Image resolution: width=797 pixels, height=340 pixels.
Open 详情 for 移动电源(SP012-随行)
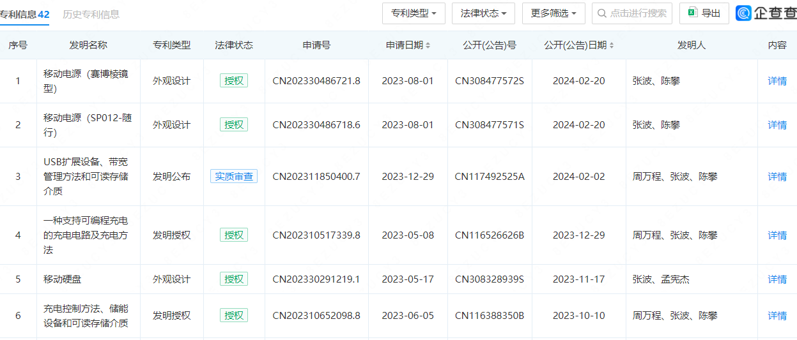[x=777, y=125]
